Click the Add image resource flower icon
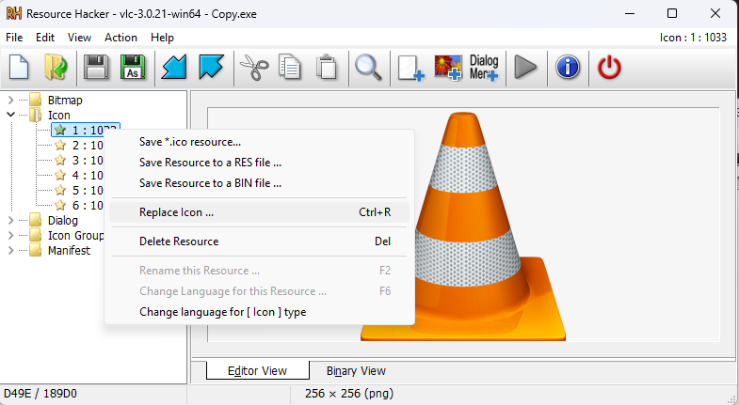739x405 pixels. tap(447, 68)
